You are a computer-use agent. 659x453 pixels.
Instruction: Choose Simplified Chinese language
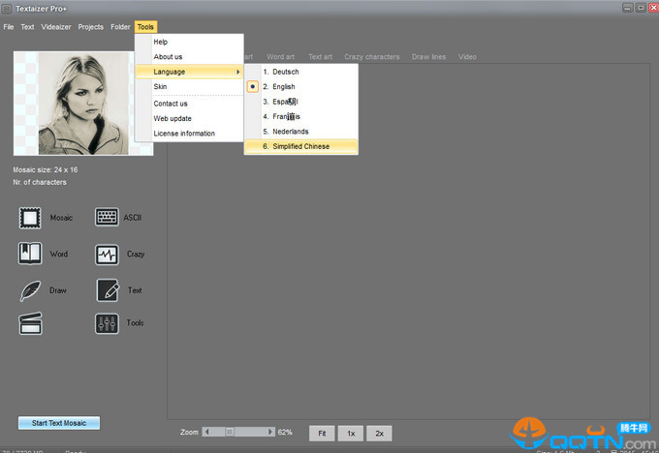300,147
